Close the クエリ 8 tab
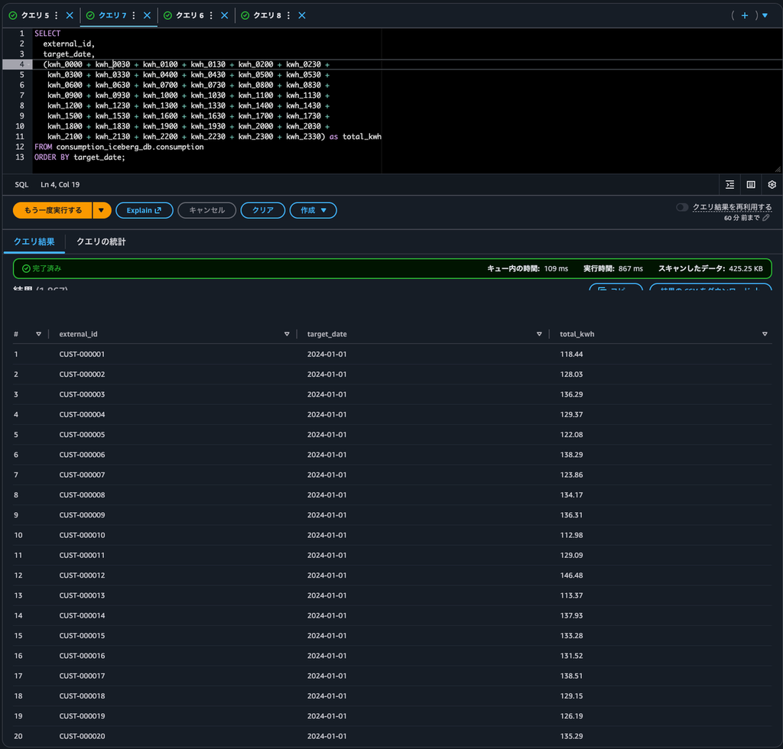Image resolution: width=783 pixels, height=749 pixels. [302, 15]
